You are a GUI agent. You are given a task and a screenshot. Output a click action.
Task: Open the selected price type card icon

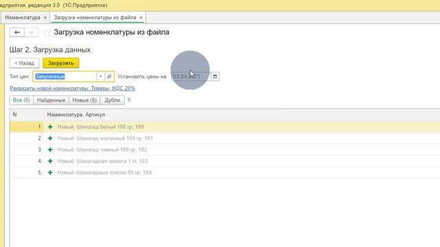tap(109, 76)
